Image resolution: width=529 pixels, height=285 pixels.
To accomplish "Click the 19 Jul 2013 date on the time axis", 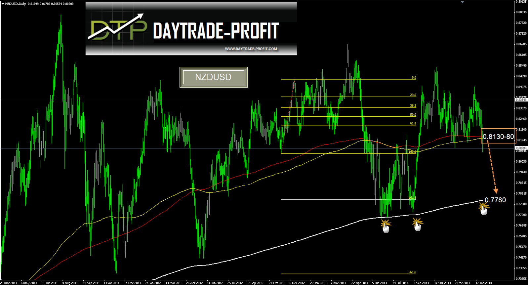I will coord(401,283).
